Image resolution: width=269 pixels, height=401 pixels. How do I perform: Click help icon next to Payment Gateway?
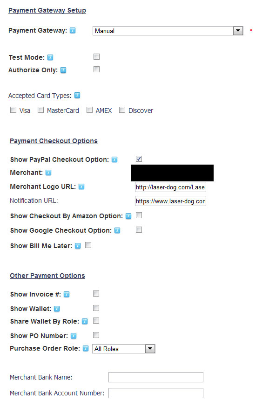[73, 30]
